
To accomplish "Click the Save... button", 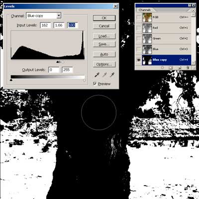I will [104, 44].
